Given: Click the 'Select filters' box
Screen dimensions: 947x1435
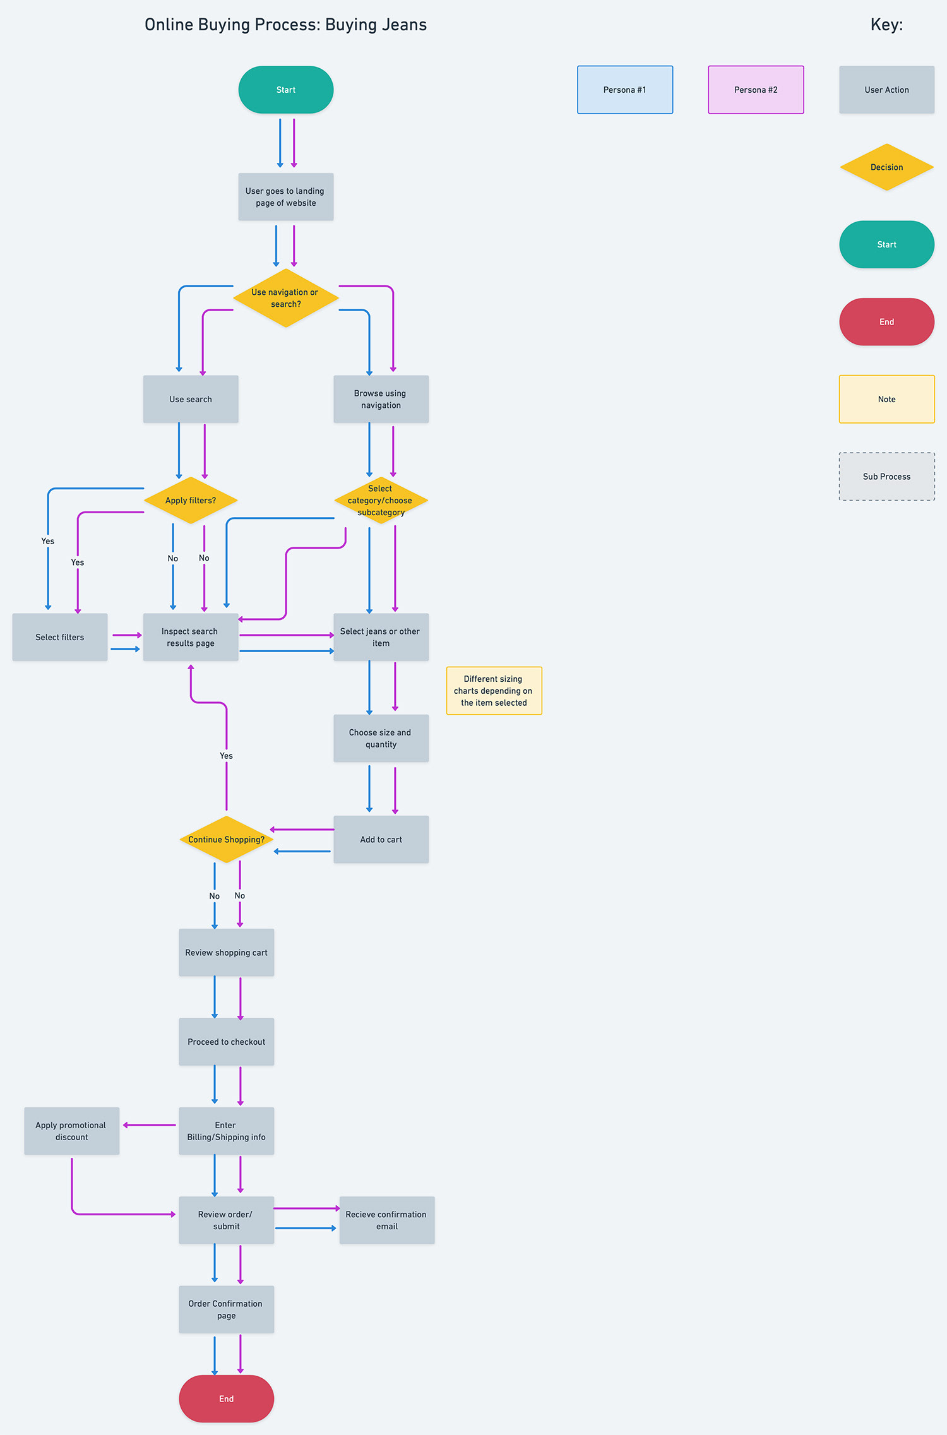Looking at the screenshot, I should pos(60,637).
